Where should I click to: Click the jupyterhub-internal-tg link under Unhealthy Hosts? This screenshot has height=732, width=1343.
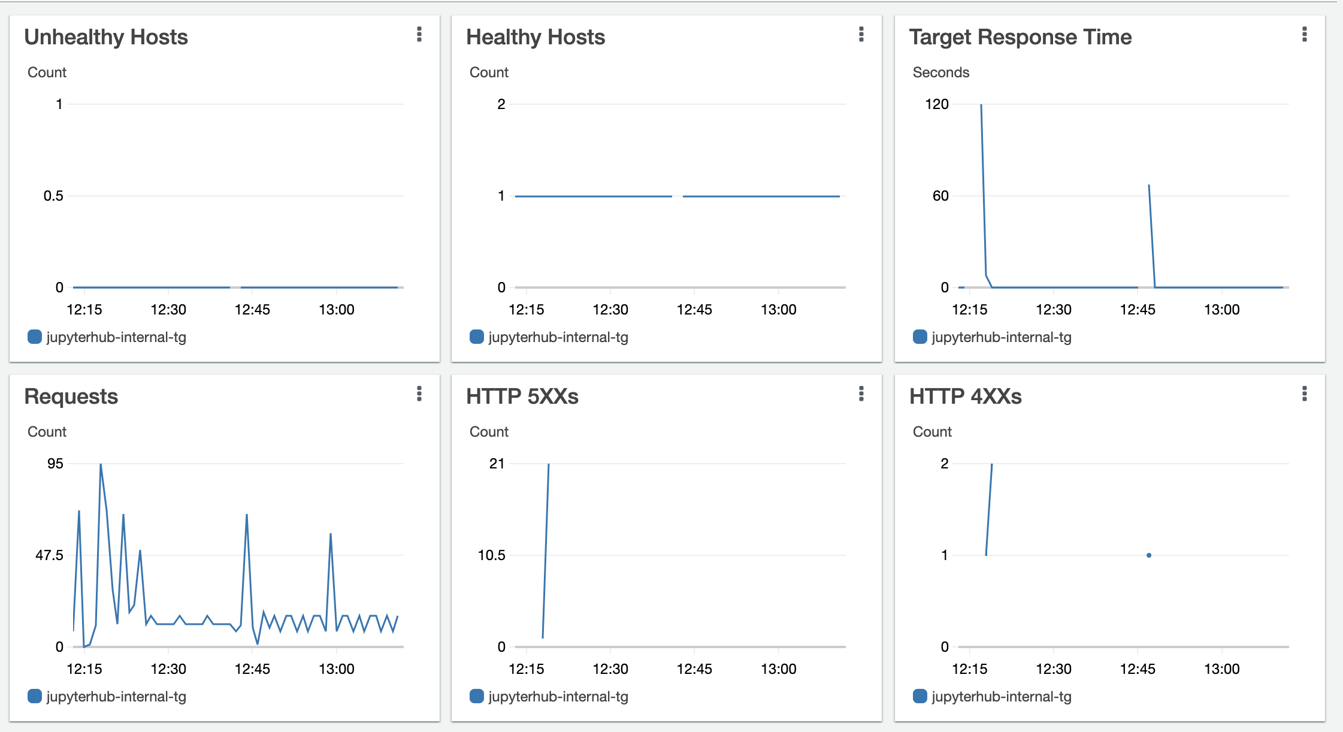116,337
